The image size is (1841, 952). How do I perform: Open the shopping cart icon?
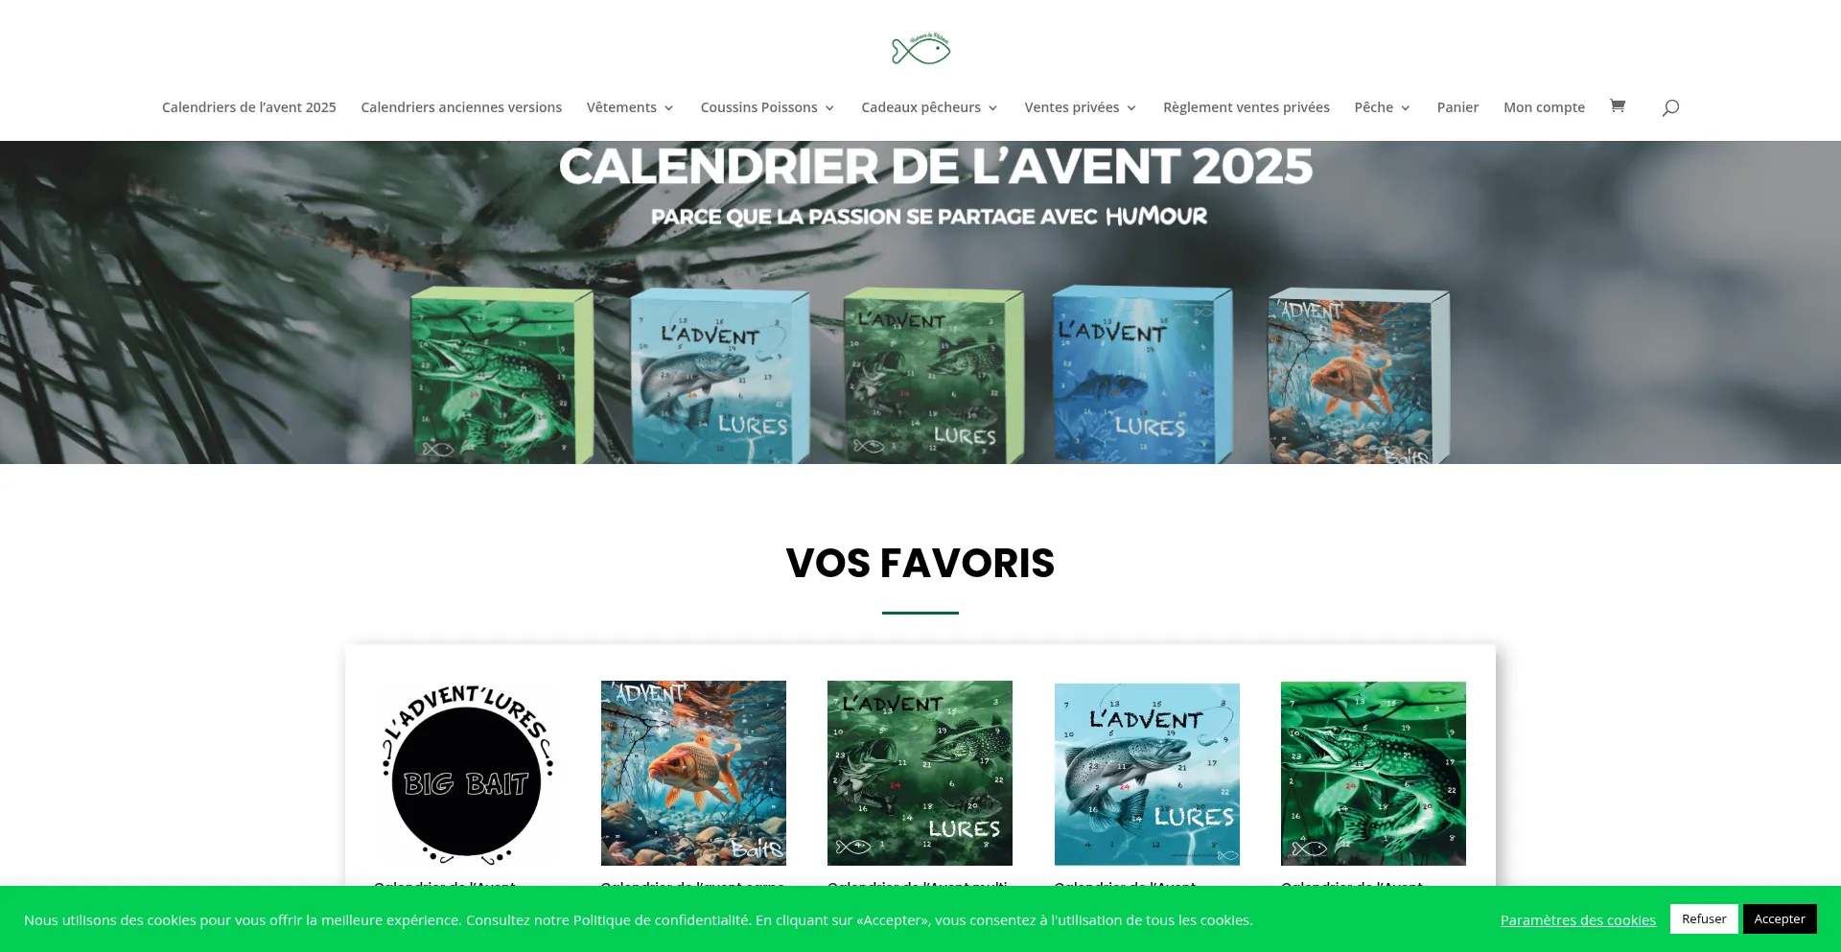point(1617,106)
